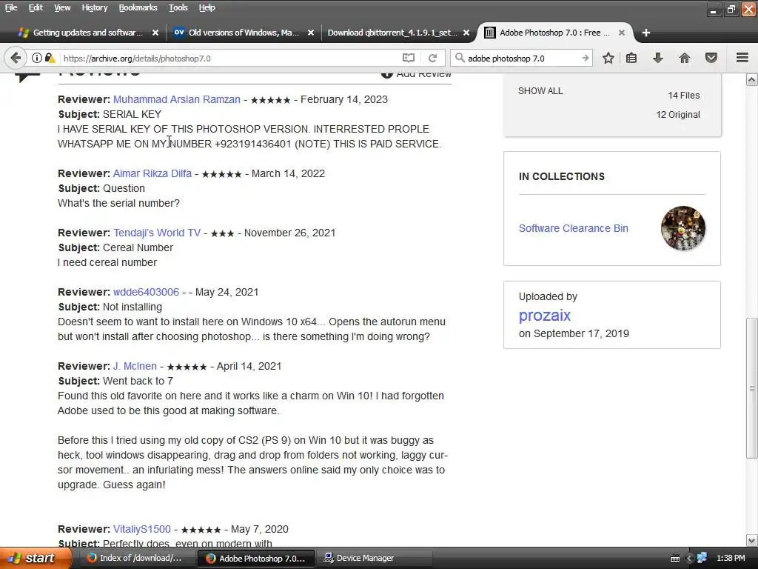Open the History menu
Image resolution: width=758 pixels, height=569 pixels.
(x=94, y=7)
